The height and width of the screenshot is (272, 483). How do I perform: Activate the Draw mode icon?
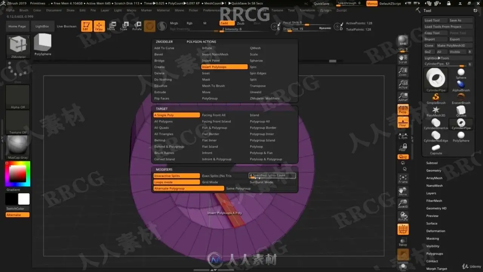point(99,26)
